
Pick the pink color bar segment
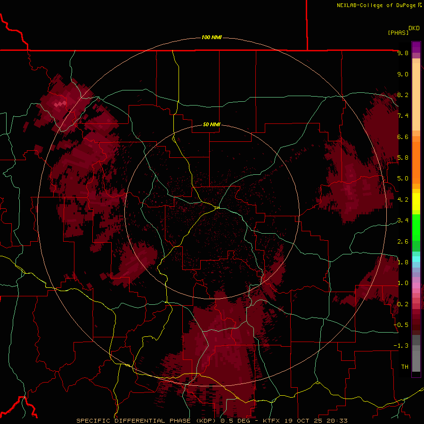416,285
